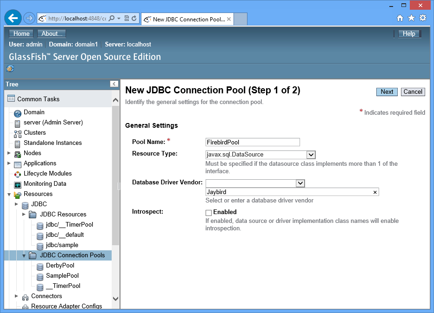Image resolution: width=434 pixels, height=313 pixels.
Task: Expand the JDBC Resources node arrow
Action: 24,214
